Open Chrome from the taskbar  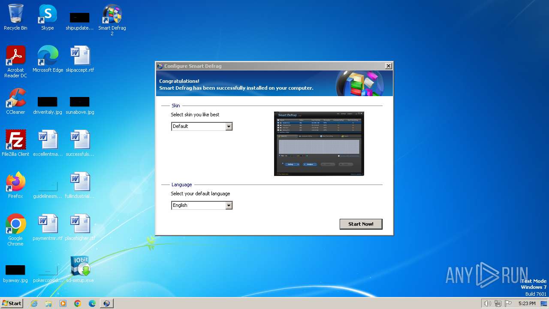(78, 303)
